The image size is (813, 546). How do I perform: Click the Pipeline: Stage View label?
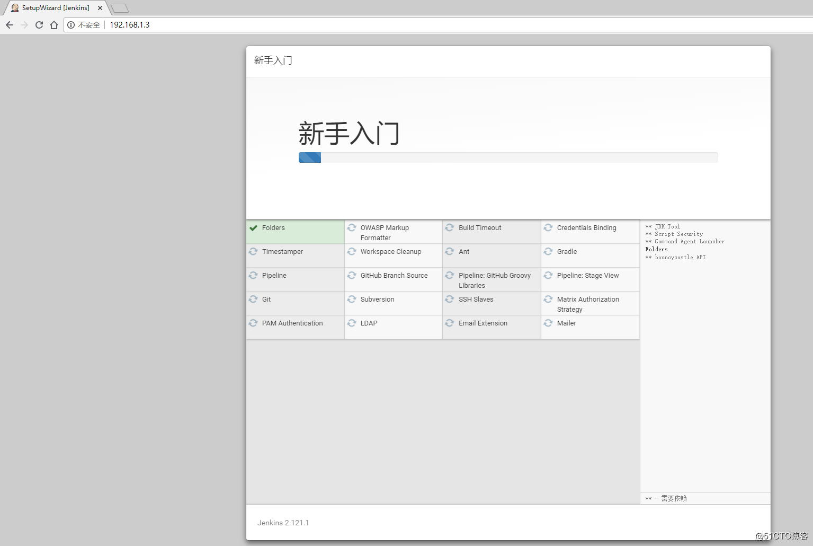tap(588, 276)
